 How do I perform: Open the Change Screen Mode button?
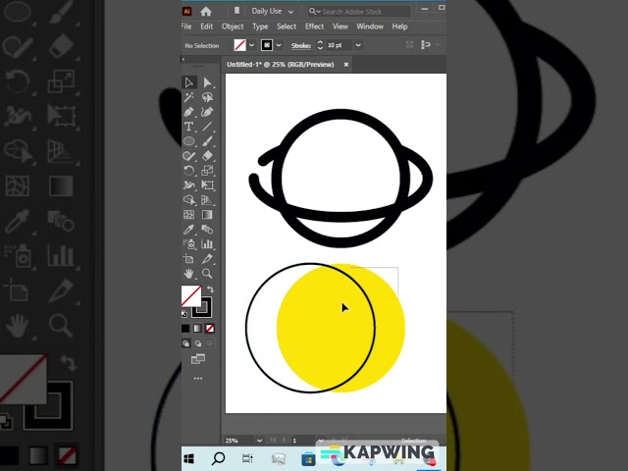click(x=198, y=359)
